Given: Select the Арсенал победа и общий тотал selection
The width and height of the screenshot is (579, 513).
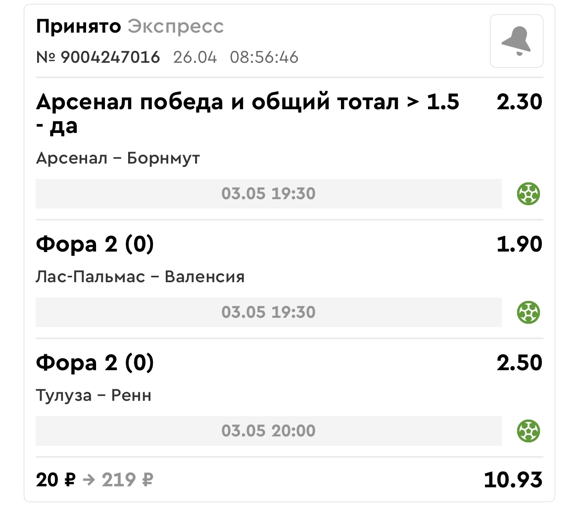Looking at the screenshot, I should pos(247,114).
